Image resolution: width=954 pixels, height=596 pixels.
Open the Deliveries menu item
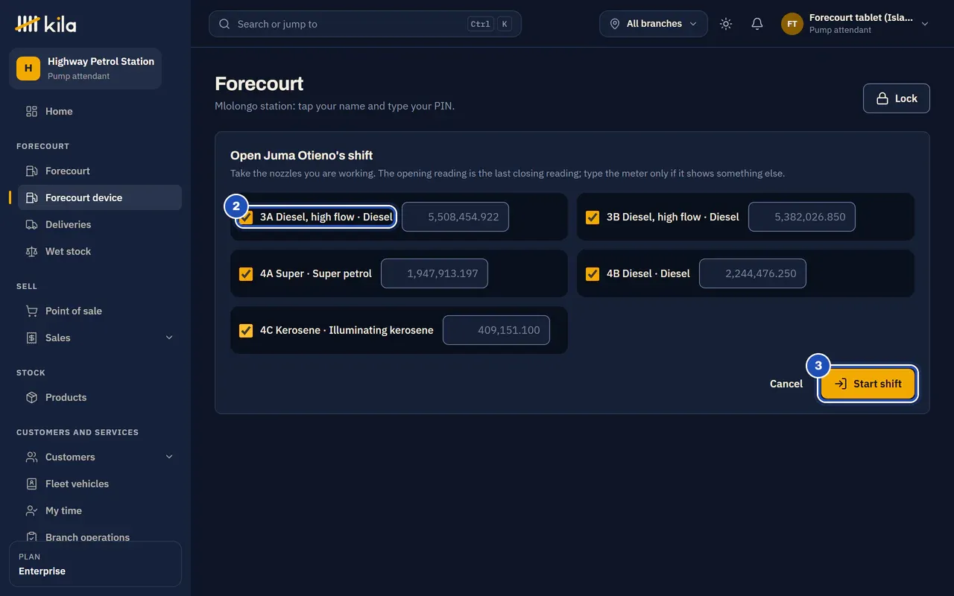click(x=100, y=224)
